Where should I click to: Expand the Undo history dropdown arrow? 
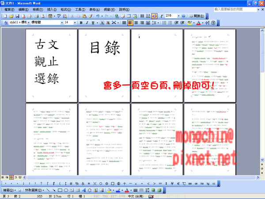tap(102, 16)
